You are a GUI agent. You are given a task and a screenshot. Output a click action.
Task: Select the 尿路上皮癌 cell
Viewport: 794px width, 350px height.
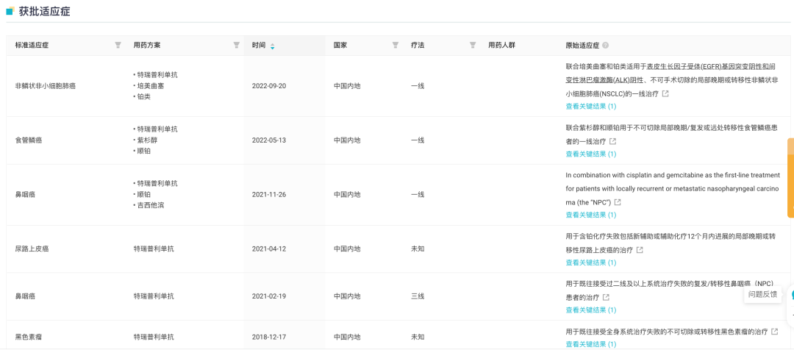pos(32,249)
